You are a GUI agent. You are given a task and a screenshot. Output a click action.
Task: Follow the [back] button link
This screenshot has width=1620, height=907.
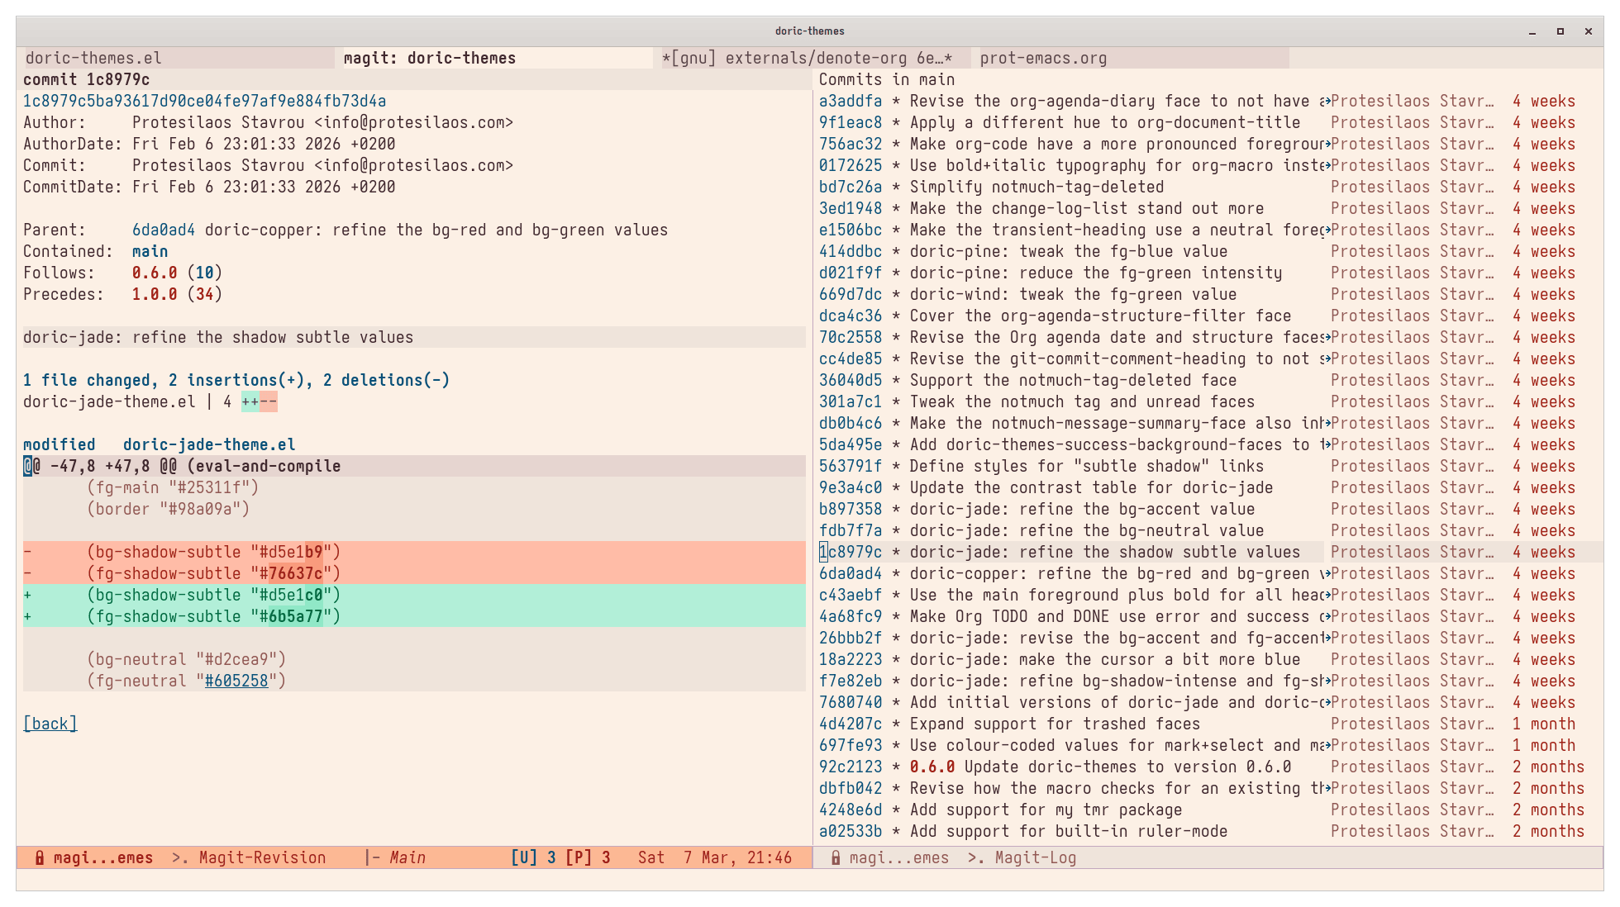[50, 724]
